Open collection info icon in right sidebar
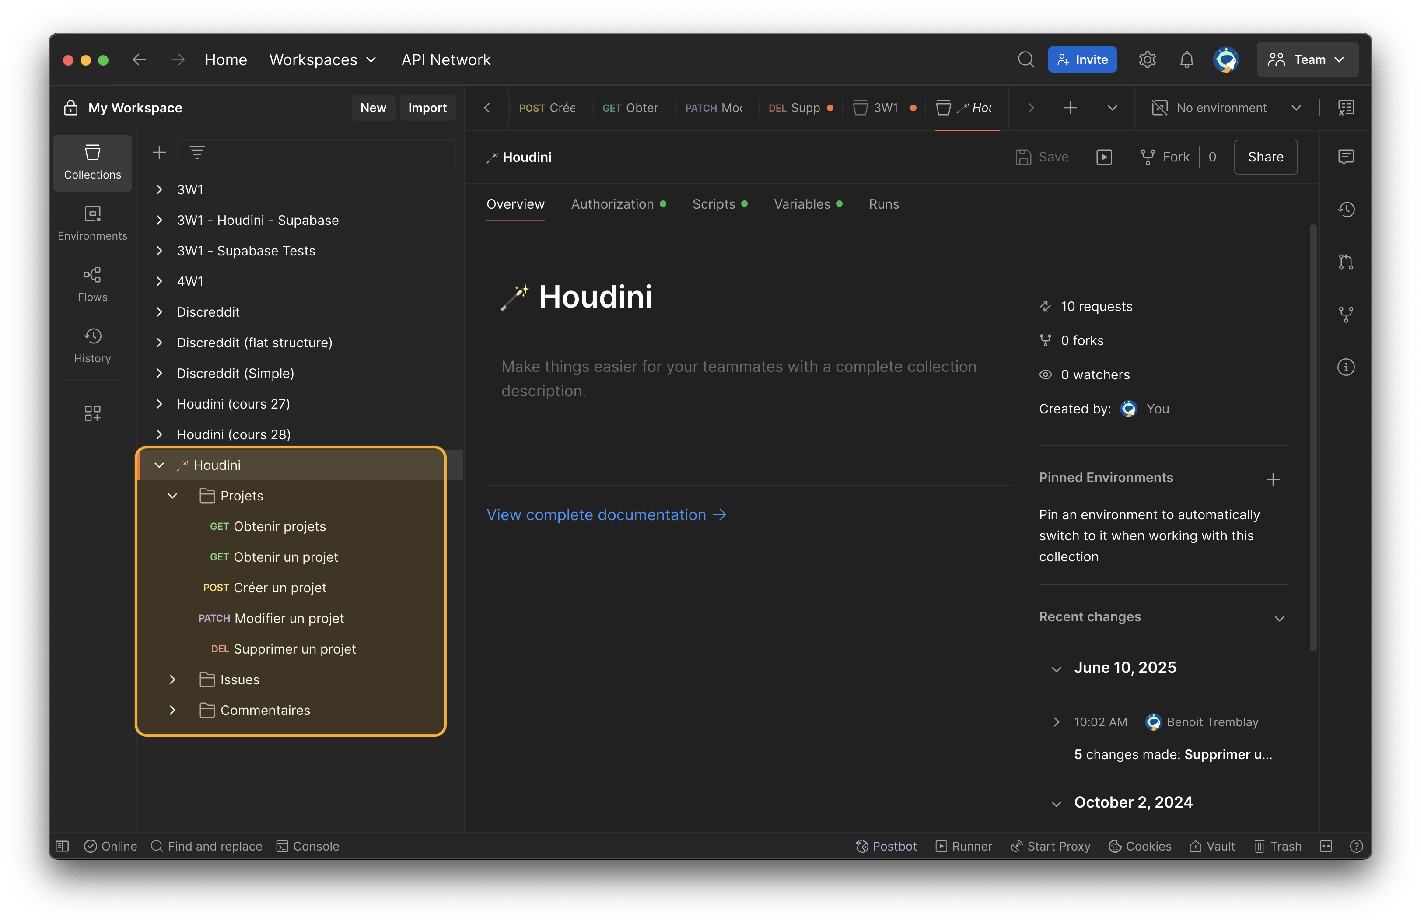This screenshot has width=1421, height=924. point(1346,367)
